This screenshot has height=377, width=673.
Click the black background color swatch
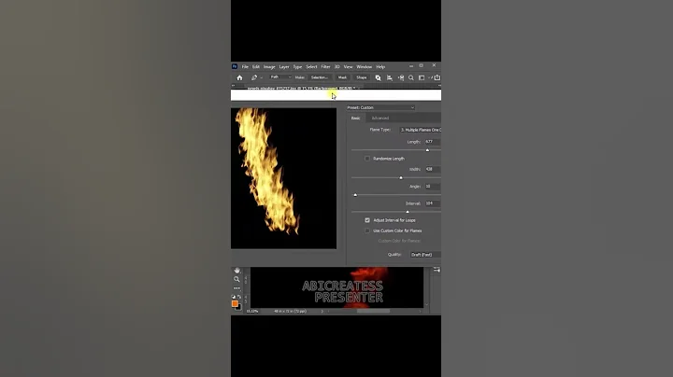(239, 307)
